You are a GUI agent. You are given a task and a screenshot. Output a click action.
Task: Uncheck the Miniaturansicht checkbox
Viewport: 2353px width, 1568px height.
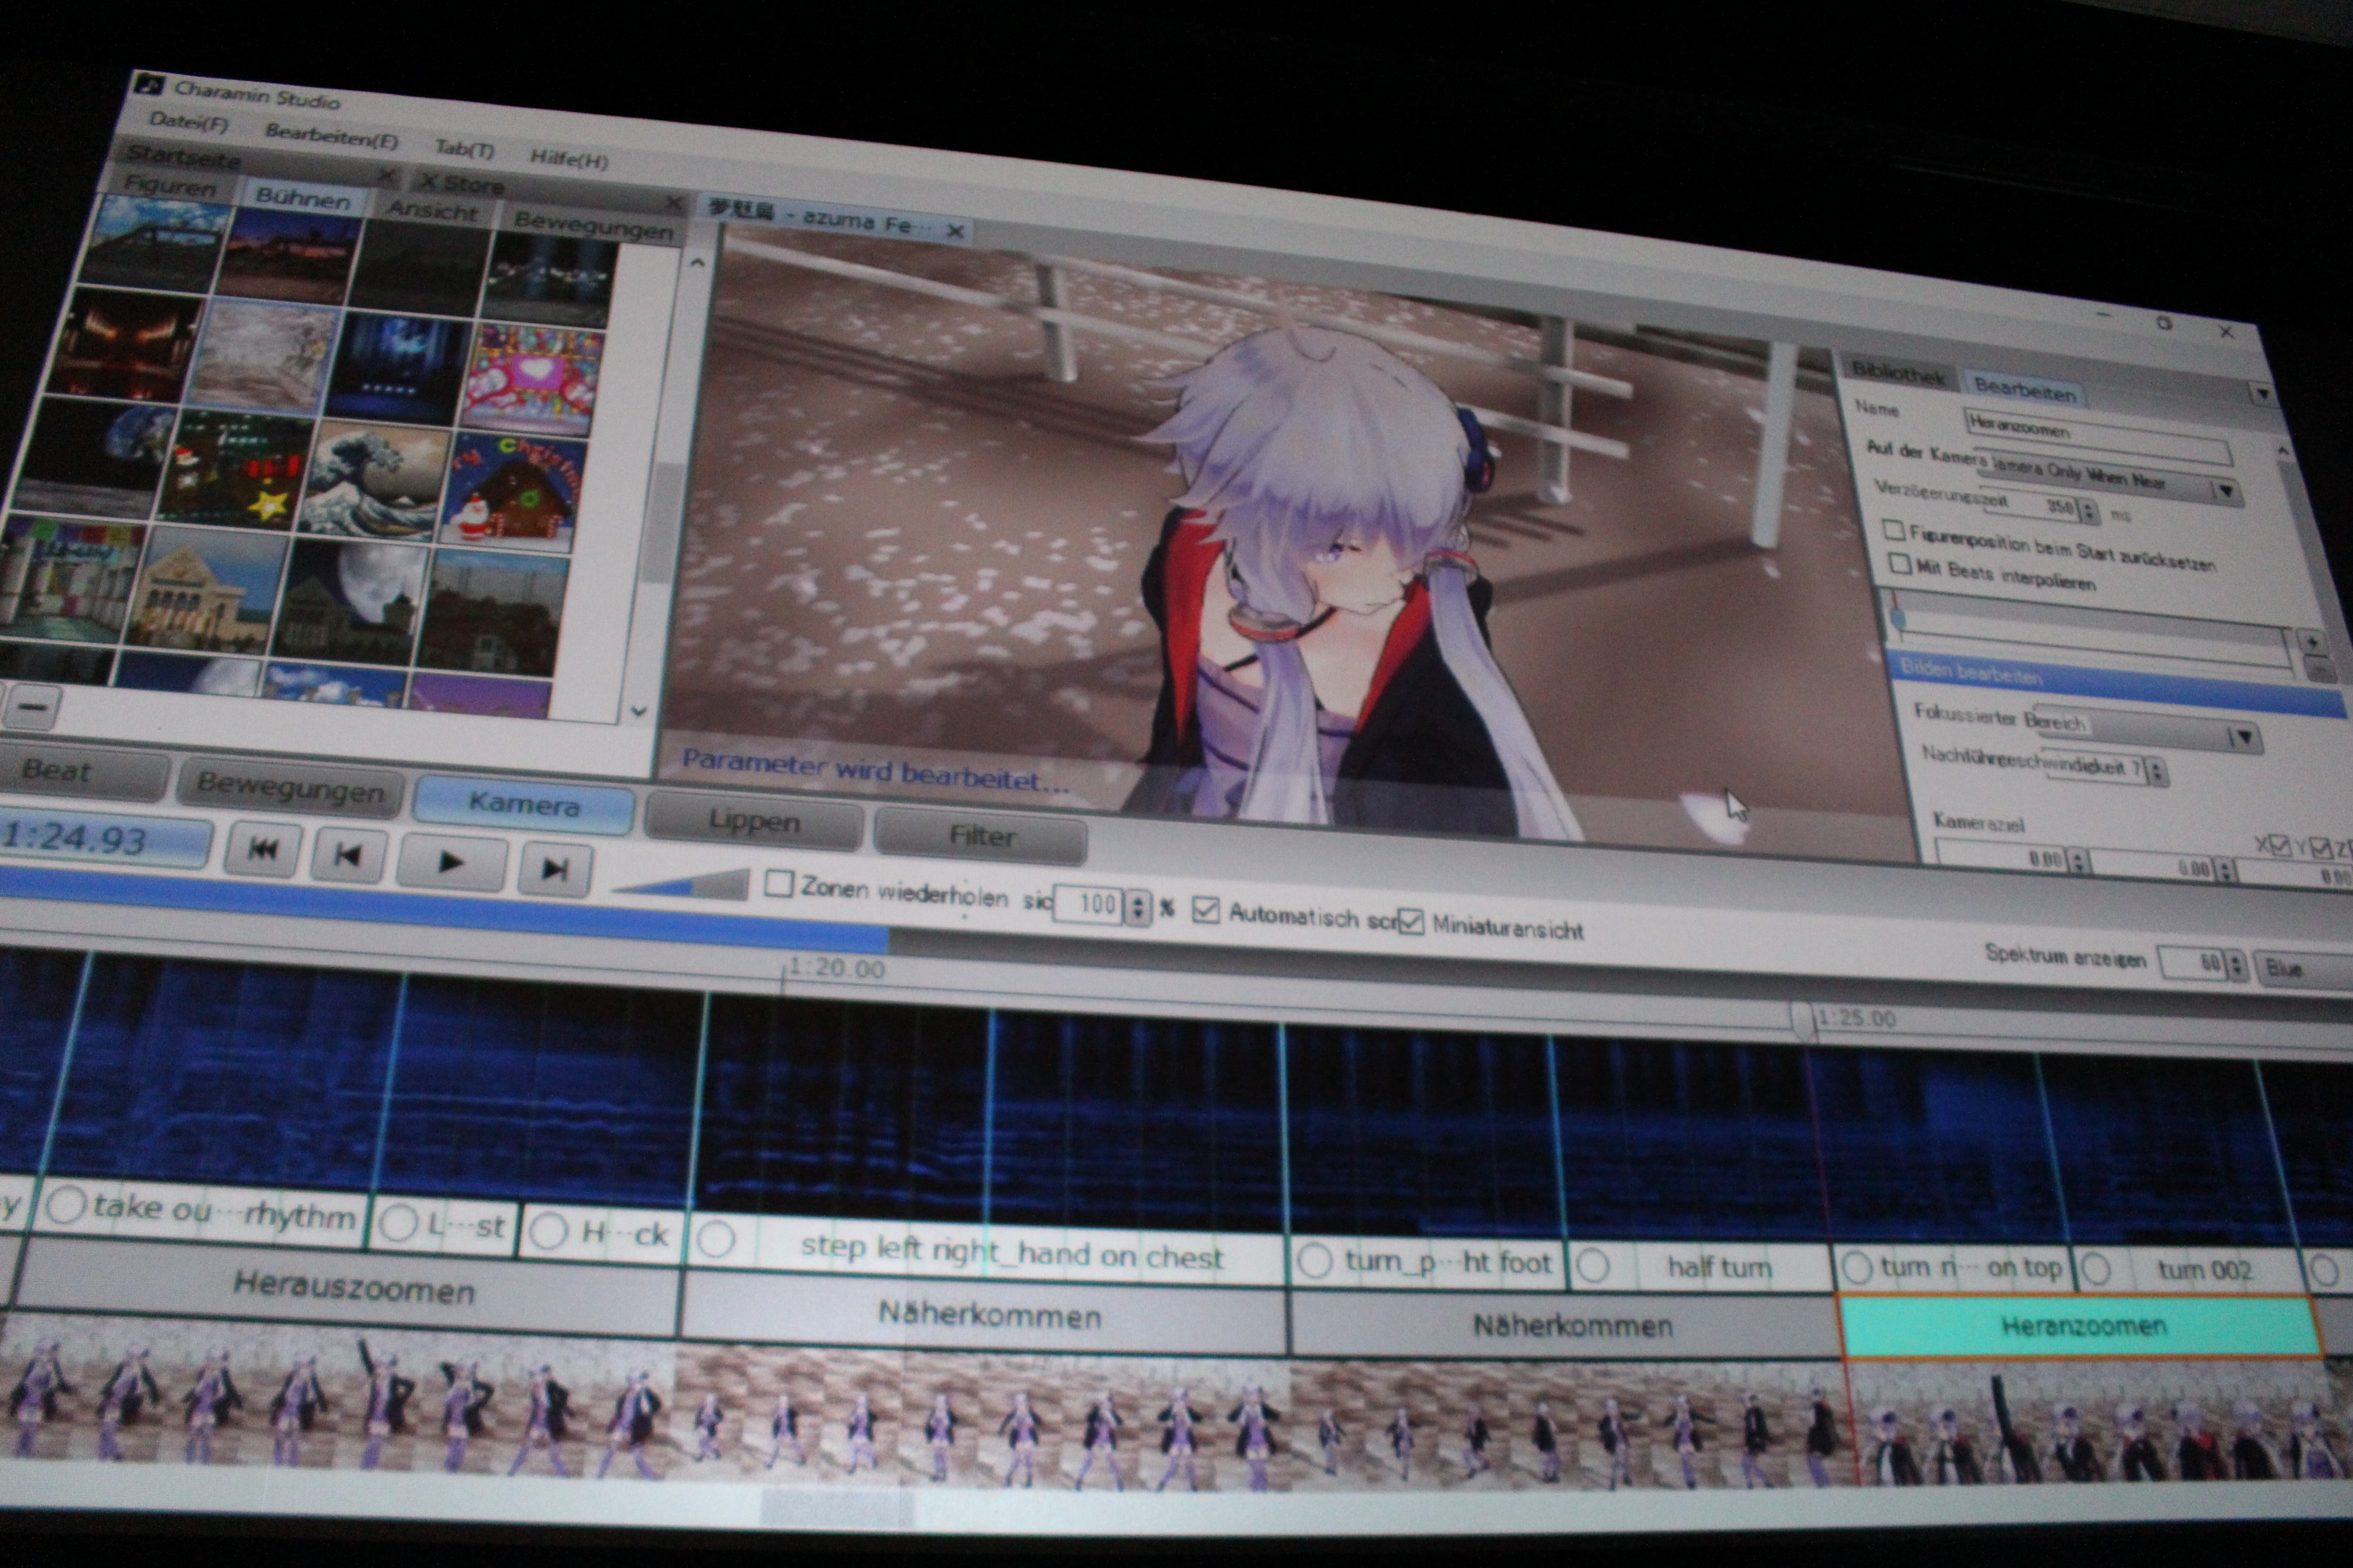click(1411, 922)
